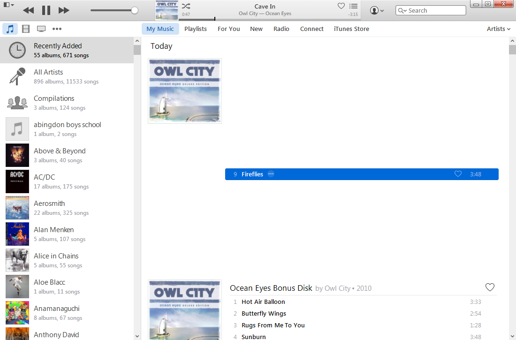Open the Playlists tab
The width and height of the screenshot is (516, 340).
(196, 29)
